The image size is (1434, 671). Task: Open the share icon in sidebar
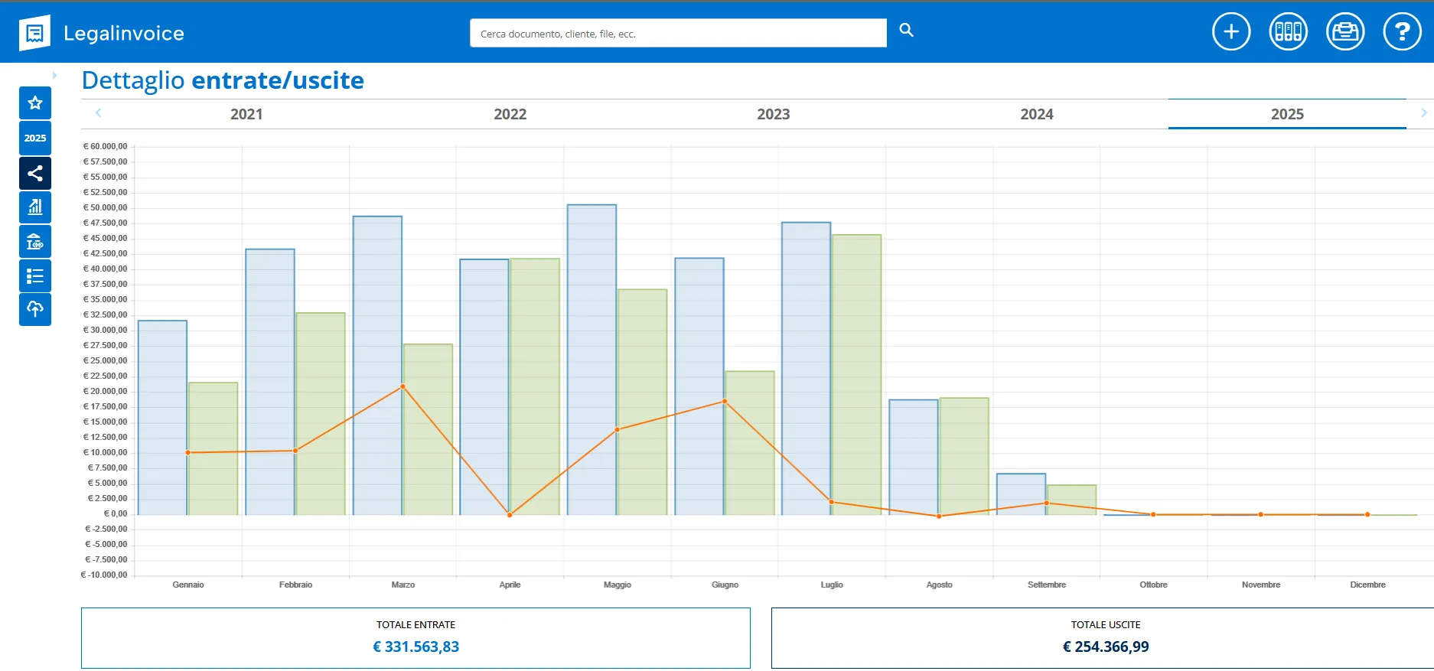pos(35,174)
